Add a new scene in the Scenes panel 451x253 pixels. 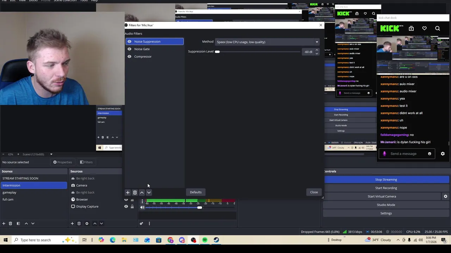(4, 223)
